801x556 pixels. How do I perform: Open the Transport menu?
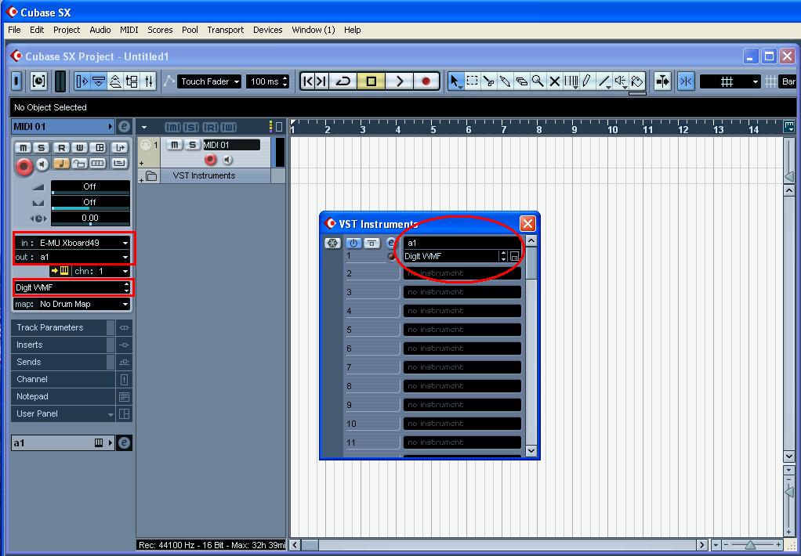pos(225,30)
